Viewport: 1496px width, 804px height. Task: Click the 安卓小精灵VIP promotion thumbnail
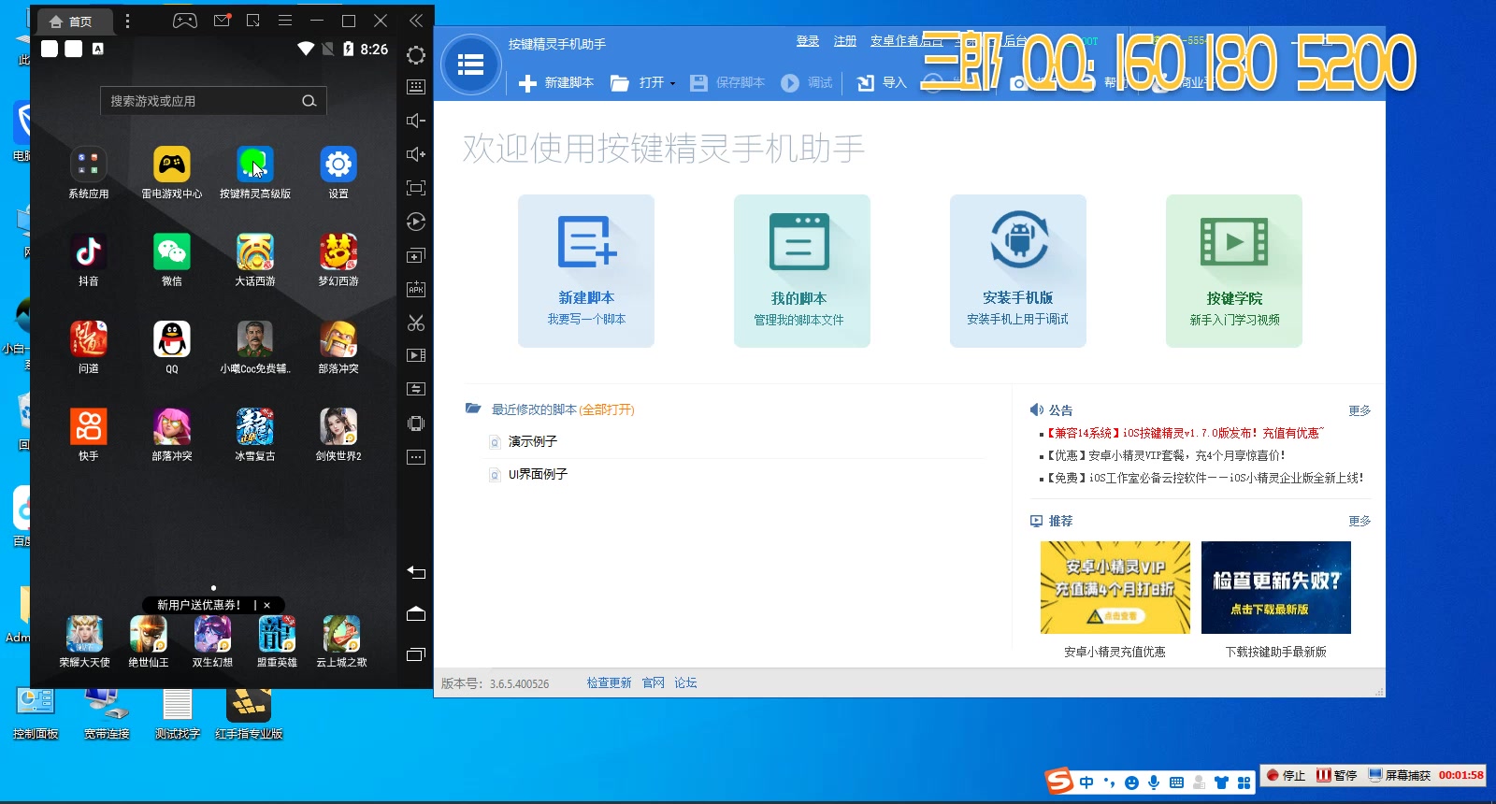[1115, 587]
